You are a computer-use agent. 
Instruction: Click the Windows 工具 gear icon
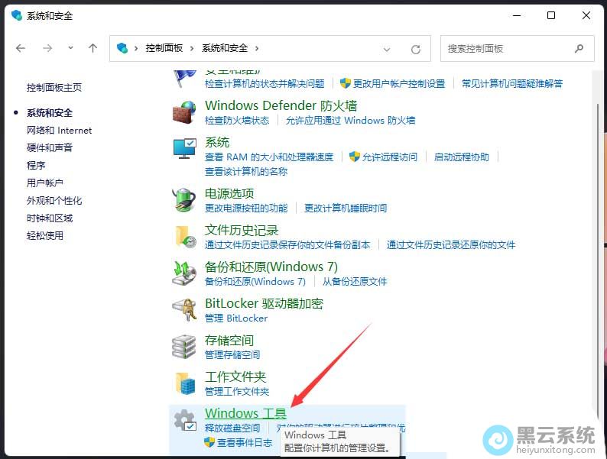click(185, 419)
